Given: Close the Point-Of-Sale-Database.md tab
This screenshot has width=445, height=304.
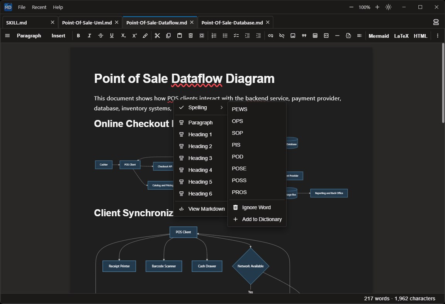Looking at the screenshot, I should pyautogui.click(x=268, y=22).
